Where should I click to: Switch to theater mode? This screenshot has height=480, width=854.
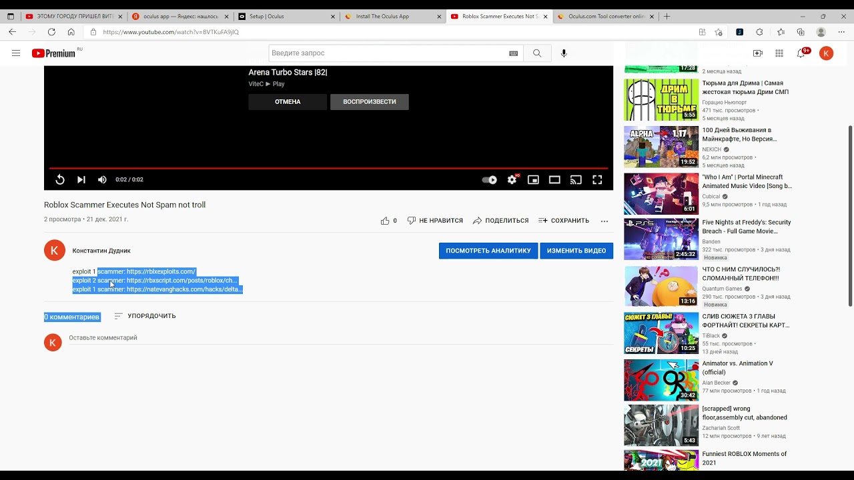tap(554, 179)
